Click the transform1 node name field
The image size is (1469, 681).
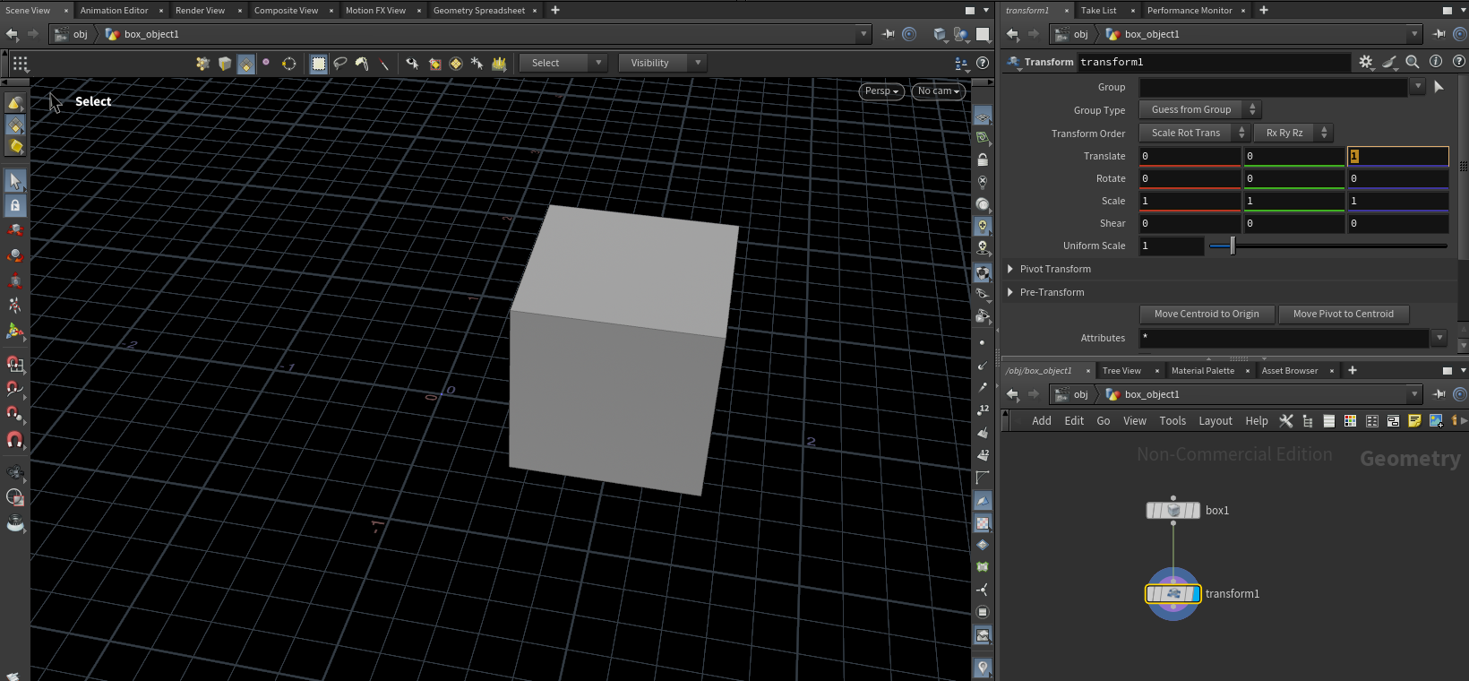[1214, 62]
